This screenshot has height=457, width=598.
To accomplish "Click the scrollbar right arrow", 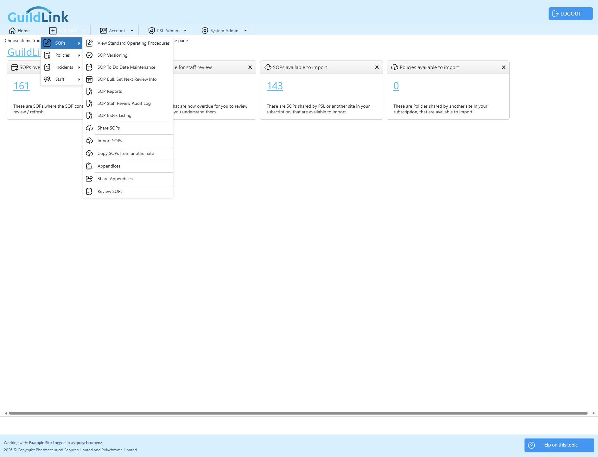I will [x=593, y=413].
